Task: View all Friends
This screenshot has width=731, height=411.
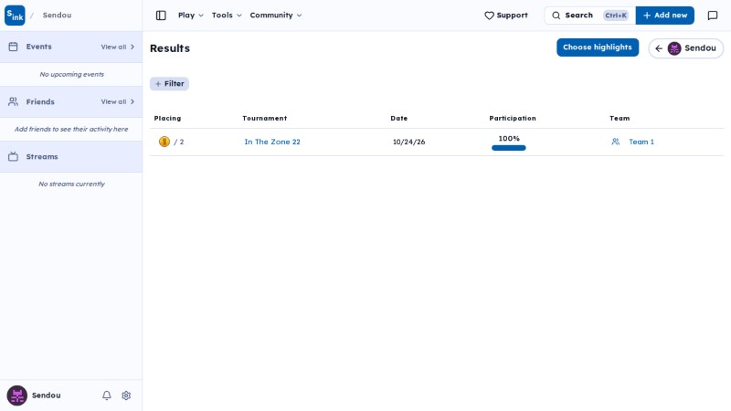Action: click(x=118, y=101)
